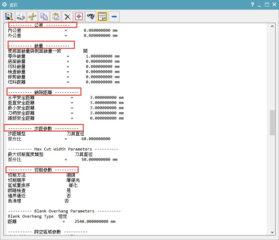Click the 跨空區域參數 section header text

tap(47, 232)
